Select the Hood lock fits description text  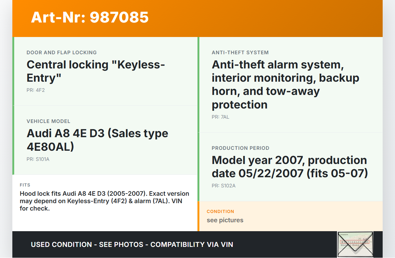(x=104, y=201)
